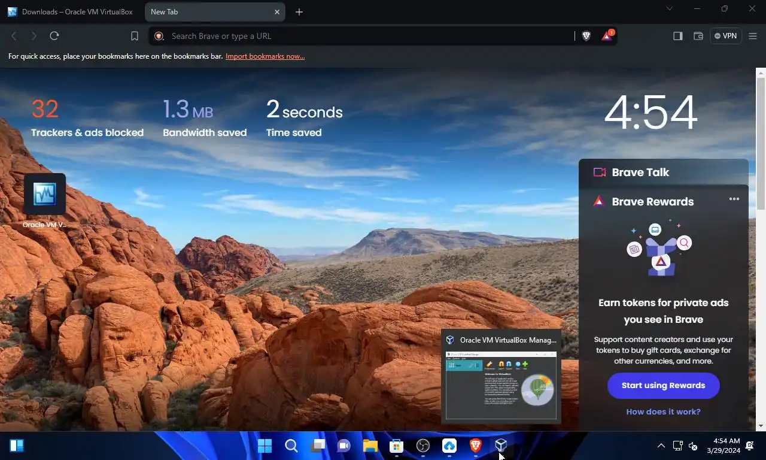The height and width of the screenshot is (460, 766).
Task: Click the 2 seconds Time saved stat
Action: (x=305, y=118)
